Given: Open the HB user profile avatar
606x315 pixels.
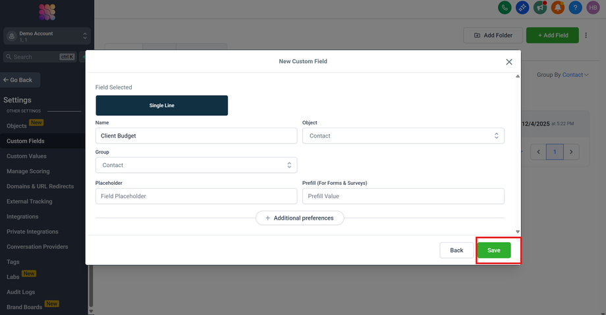Looking at the screenshot, I should (593, 8).
